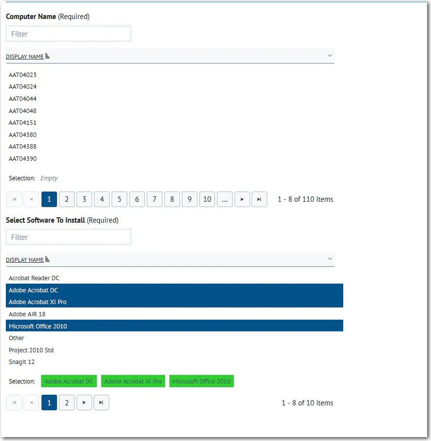431x441 pixels.
Task: Remove Adobe Acrobat XI Pro selection tag
Action: pyautogui.click(x=133, y=381)
